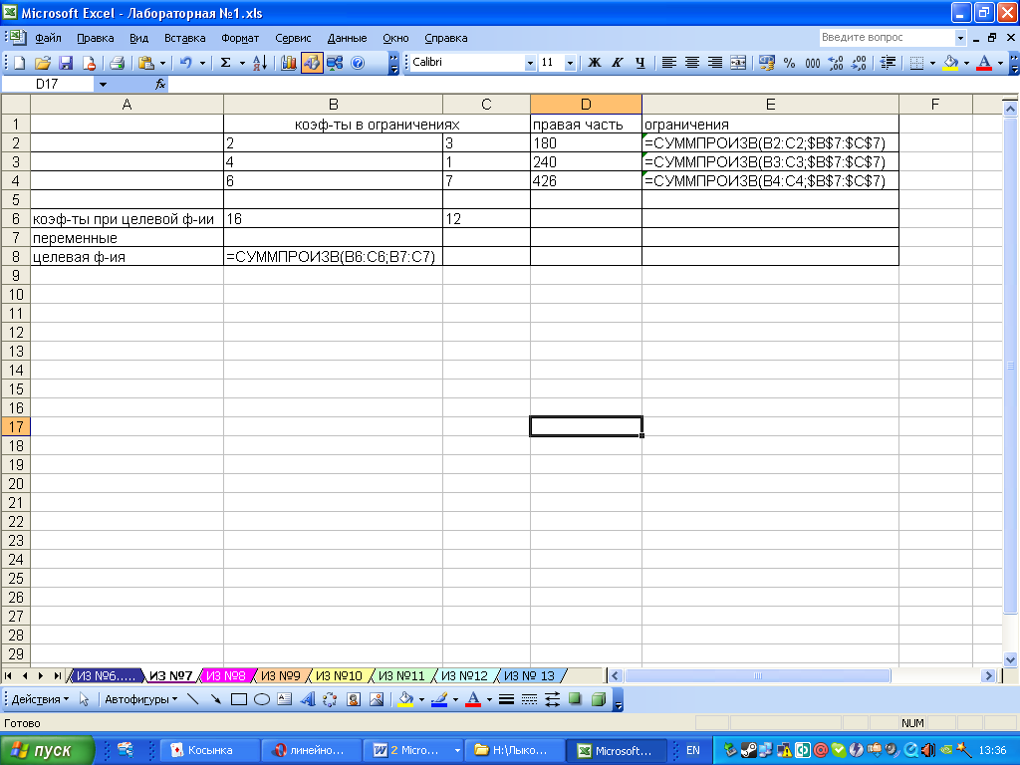
Task: Click the Print icon in toolbar
Action: click(x=117, y=63)
